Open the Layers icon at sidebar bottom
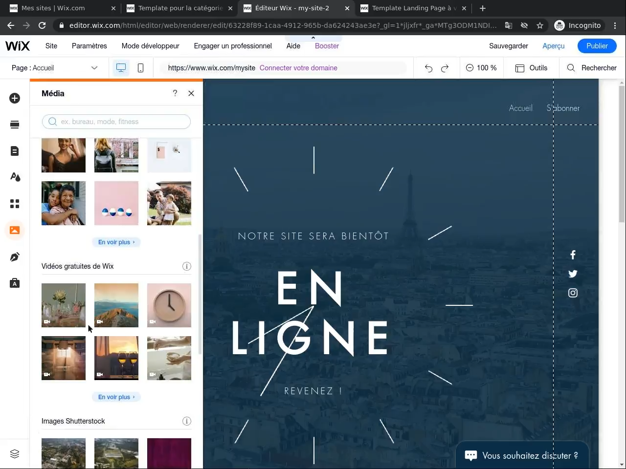This screenshot has height=469, width=626. [x=15, y=454]
